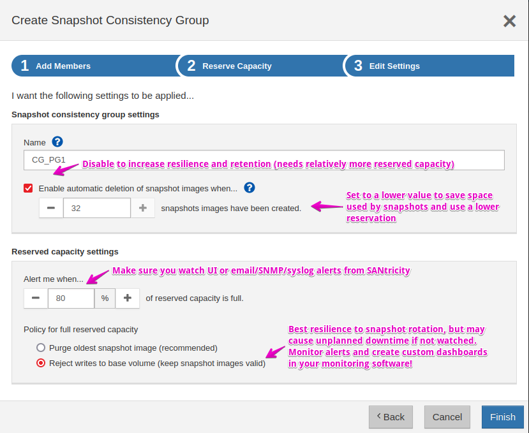The width and height of the screenshot is (529, 433).
Task: Decrease alert percentage with minus button
Action: [36, 298]
